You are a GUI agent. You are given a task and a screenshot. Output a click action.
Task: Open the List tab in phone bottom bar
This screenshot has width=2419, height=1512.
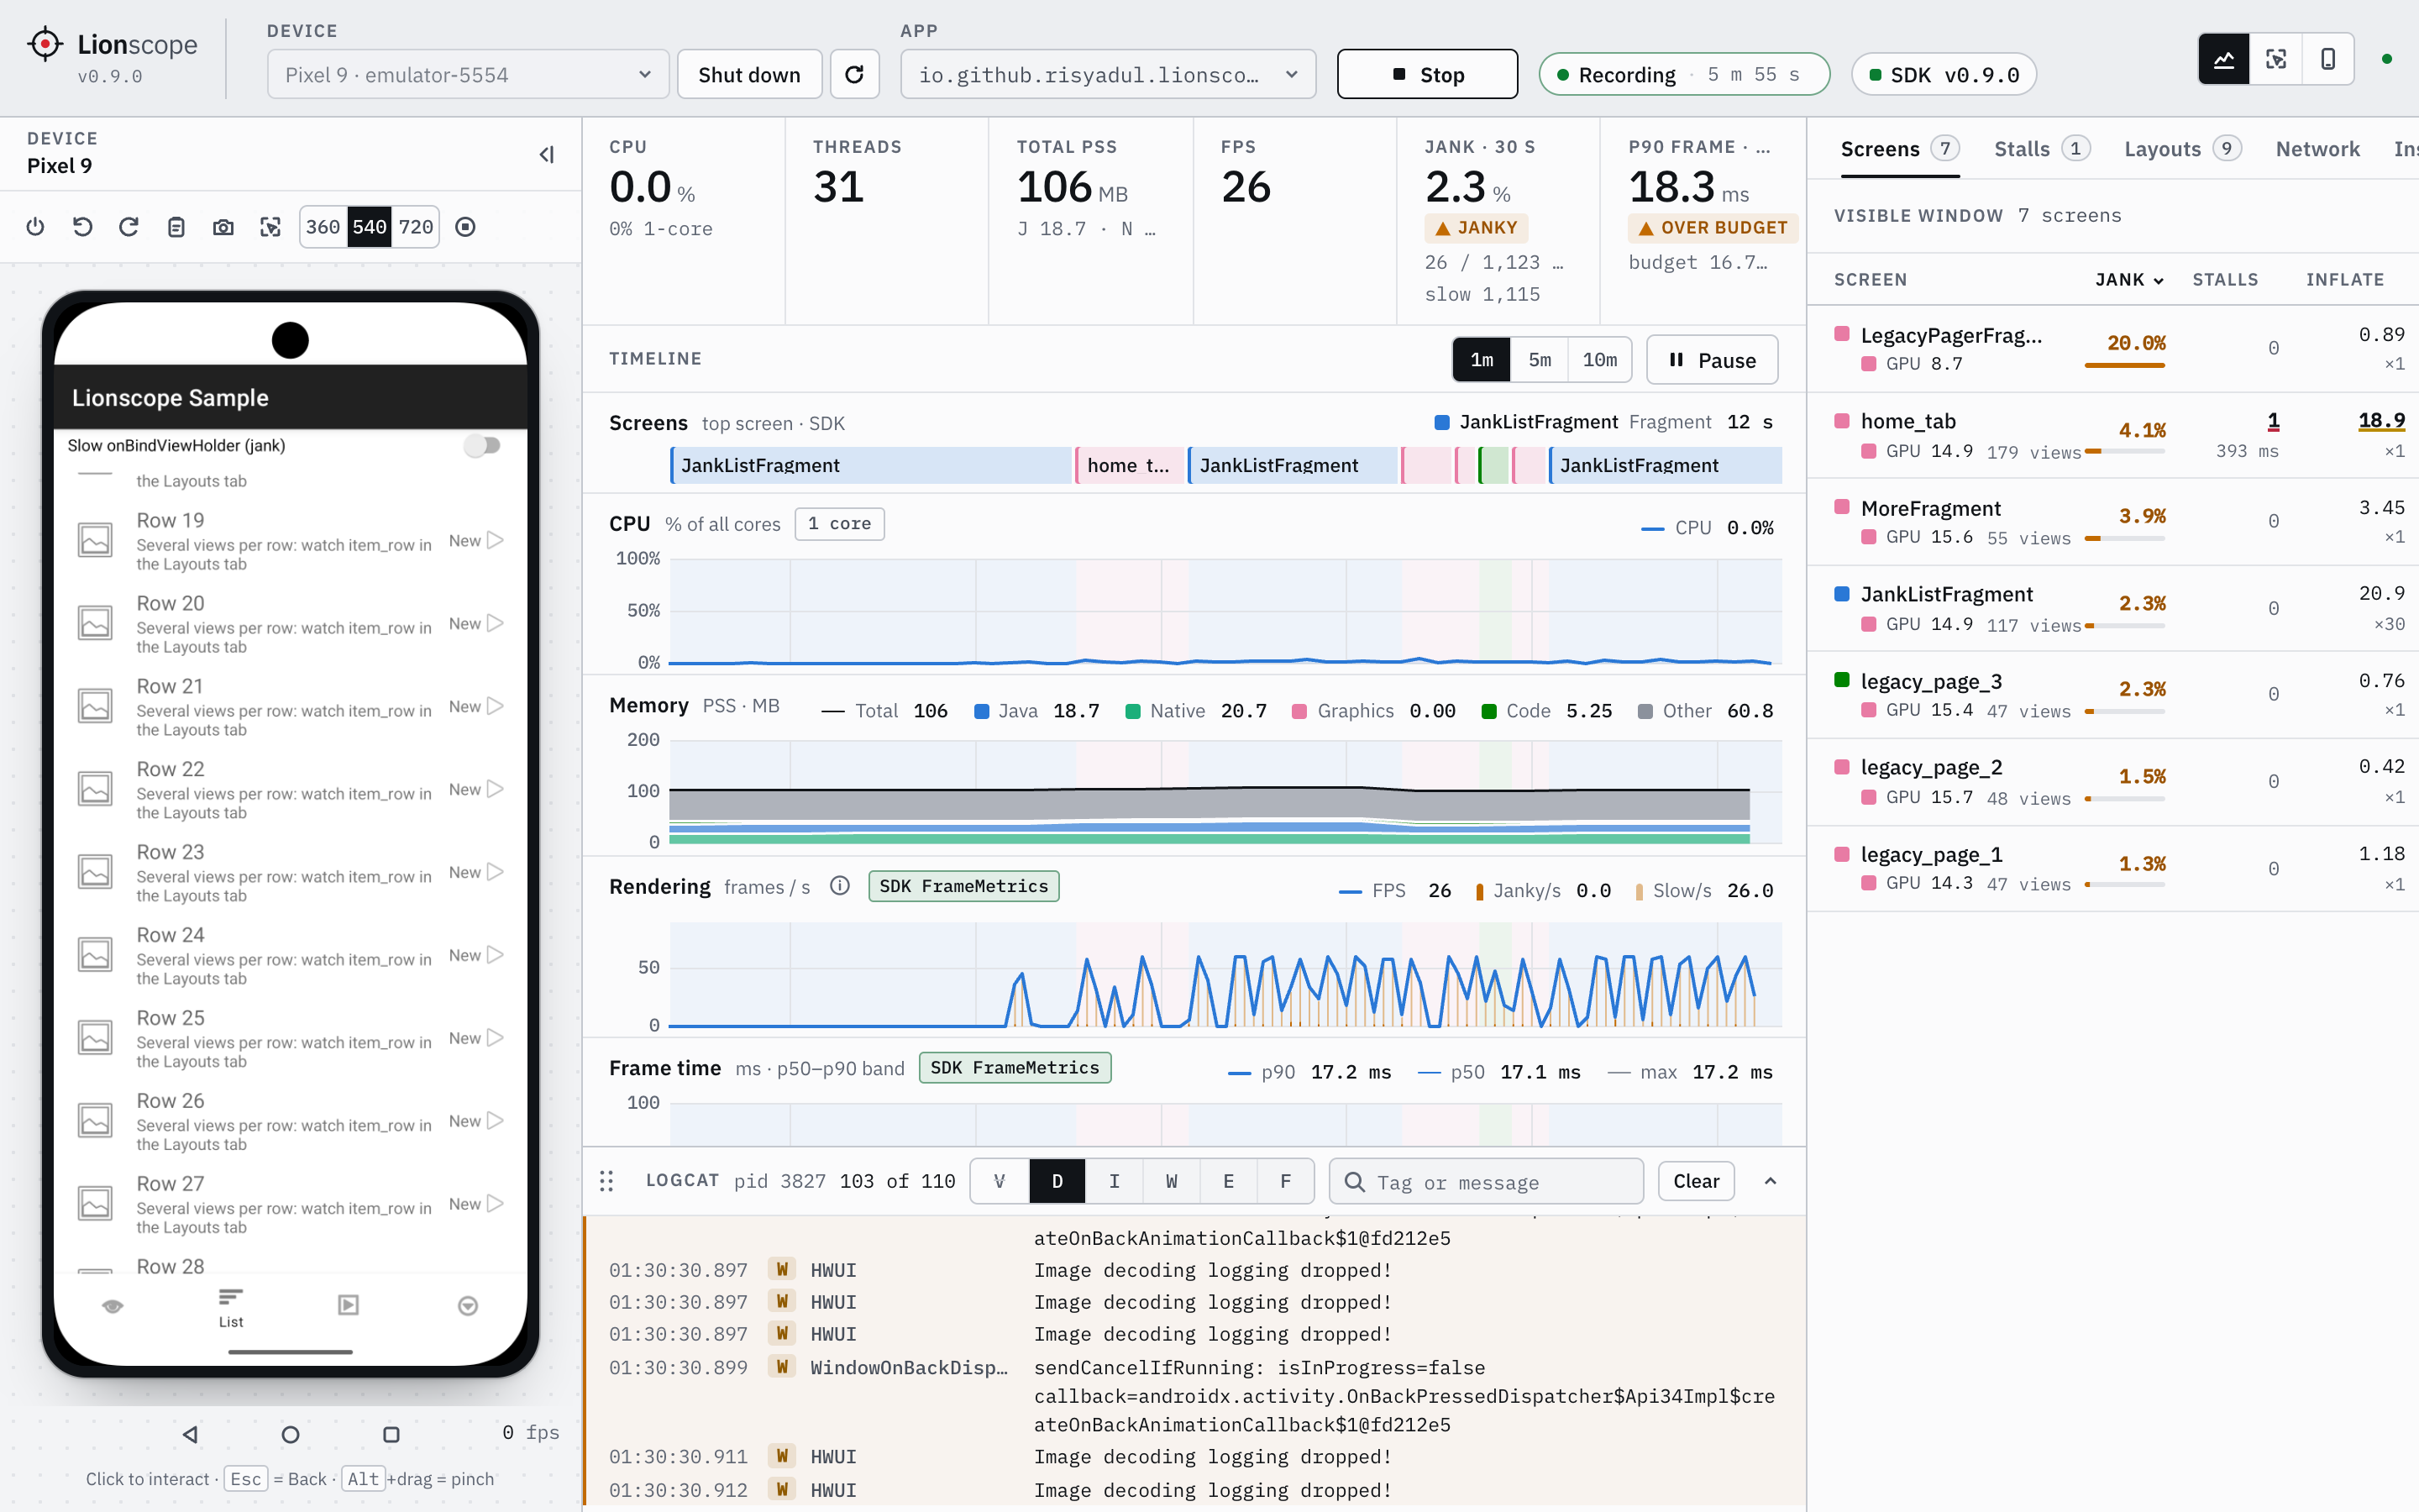pyautogui.click(x=231, y=1308)
